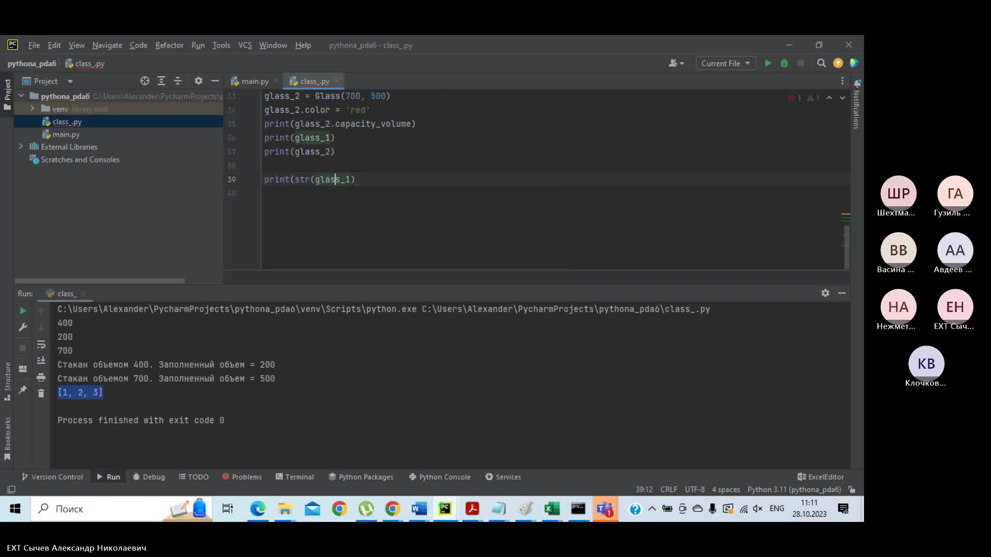Select main.py in project tree
The height and width of the screenshot is (557, 991).
click(66, 134)
